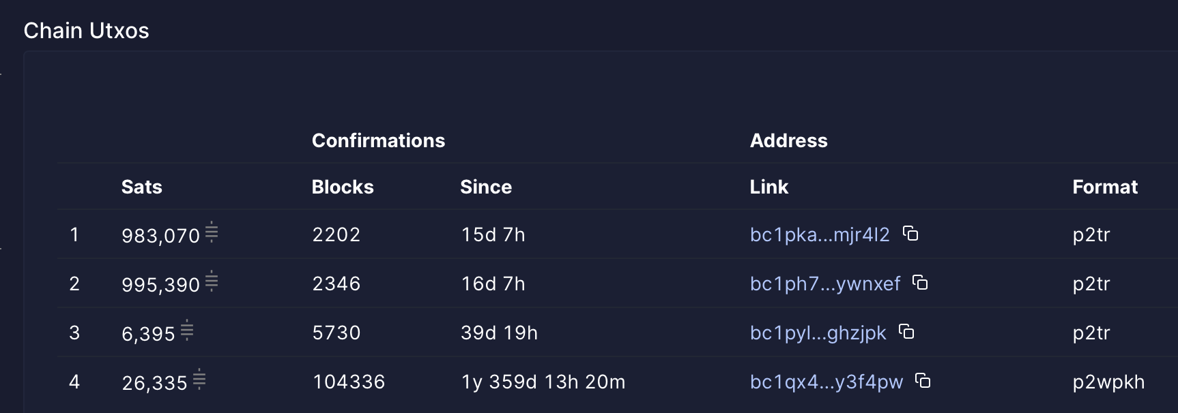Sort by the Sats column header
The image size is (1178, 413).
point(142,187)
